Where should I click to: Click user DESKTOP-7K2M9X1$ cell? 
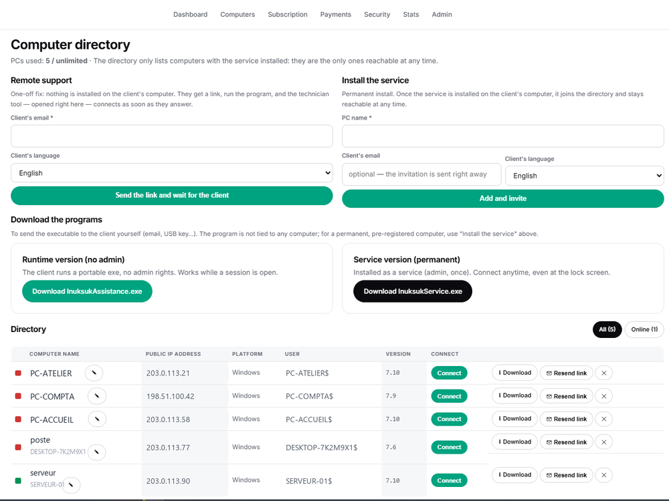tap(322, 448)
